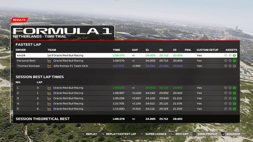The width and height of the screenshot is (253, 142).
Task: Click the Replay button
Action: (89, 134)
